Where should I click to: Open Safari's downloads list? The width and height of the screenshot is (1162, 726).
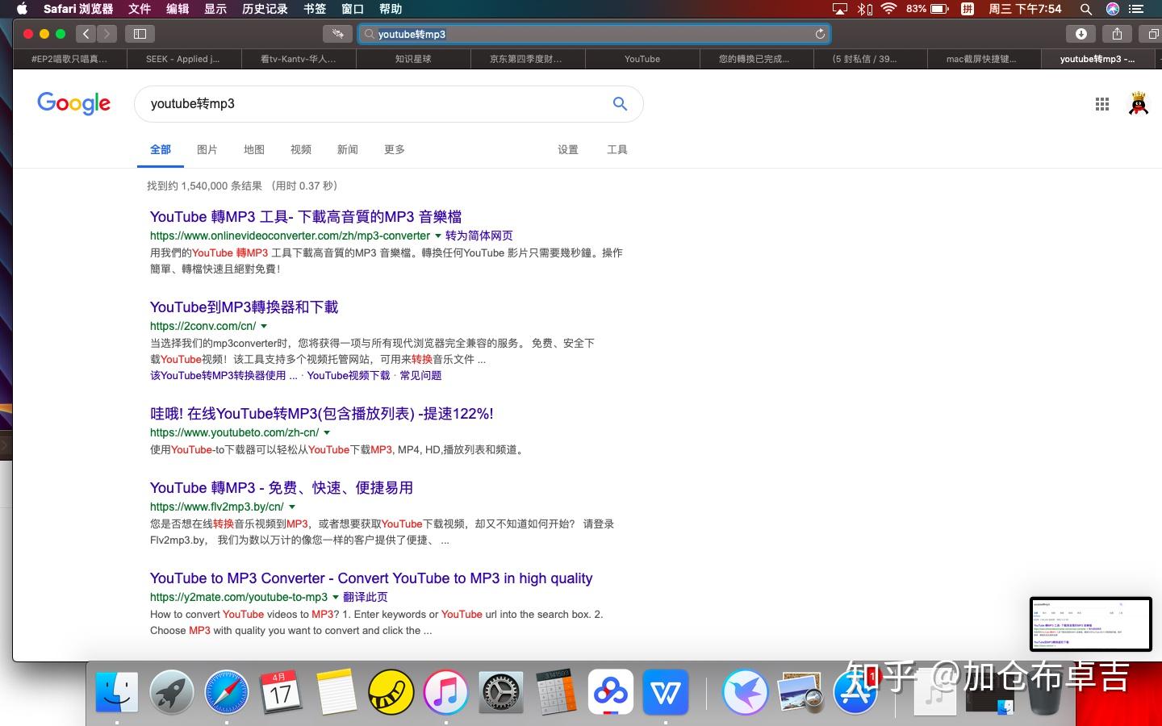pyautogui.click(x=1080, y=34)
